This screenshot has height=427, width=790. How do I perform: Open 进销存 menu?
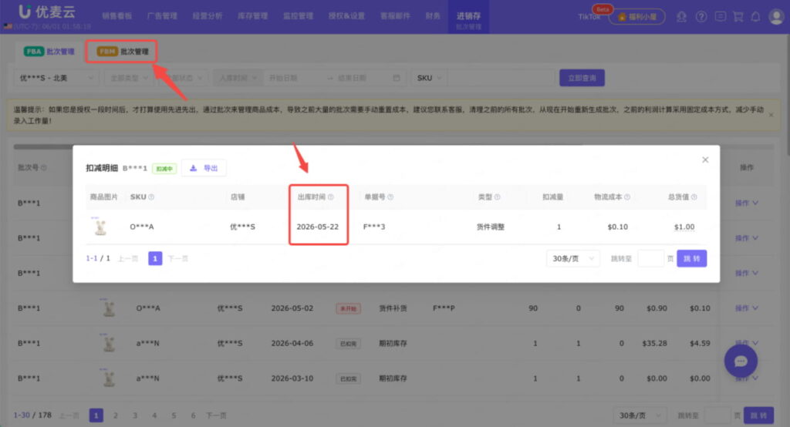(468, 17)
